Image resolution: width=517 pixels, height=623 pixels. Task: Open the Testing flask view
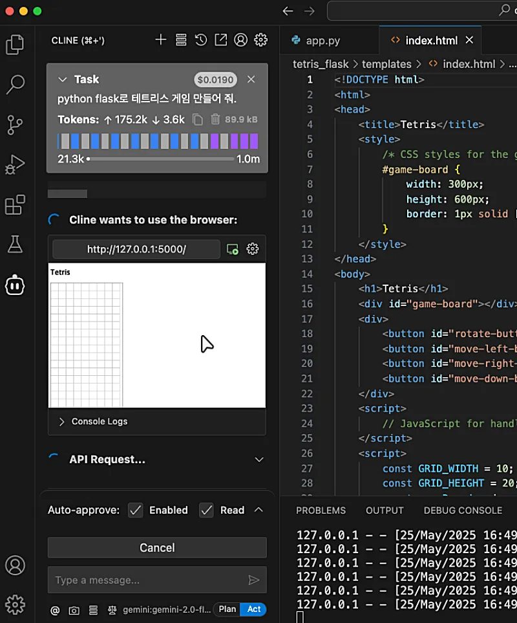point(15,245)
